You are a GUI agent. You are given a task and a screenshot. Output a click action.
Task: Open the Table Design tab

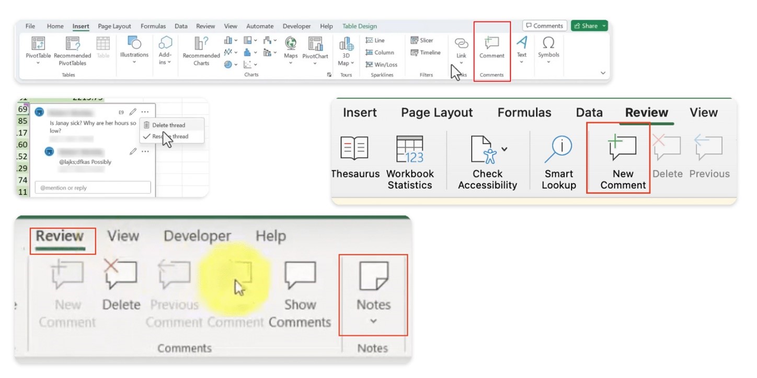pos(359,26)
